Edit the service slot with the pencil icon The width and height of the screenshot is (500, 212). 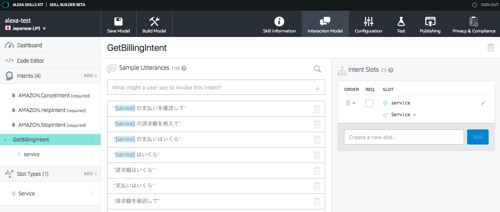[483, 103]
